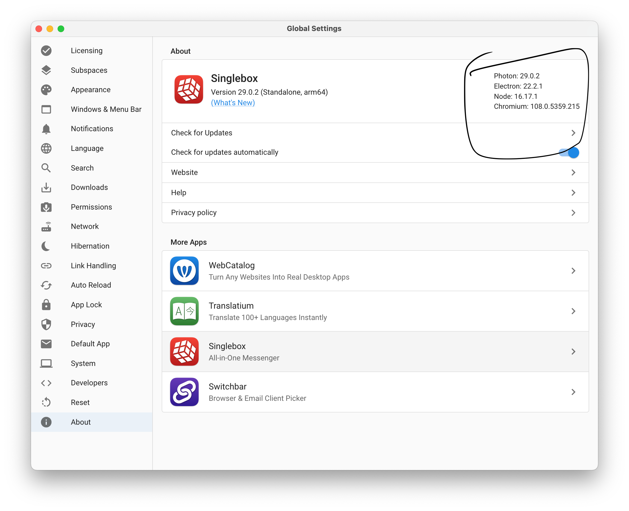
Task: Open the Hibernation settings section
Action: pyautogui.click(x=92, y=246)
